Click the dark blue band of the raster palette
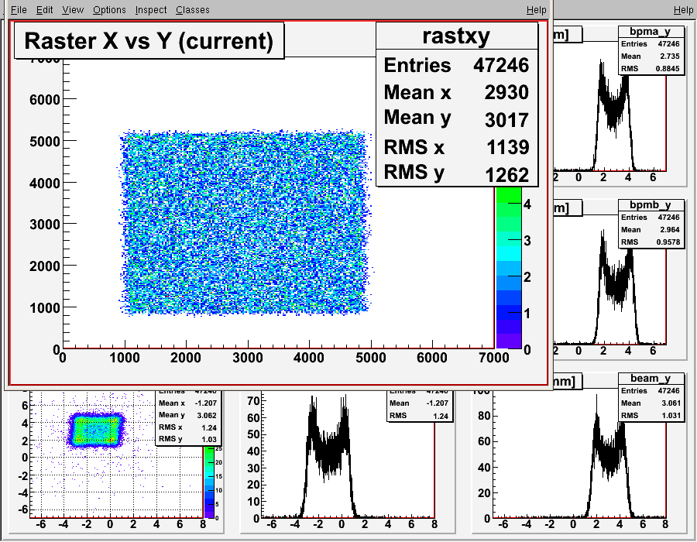The height and width of the screenshot is (542, 697). pos(509,312)
